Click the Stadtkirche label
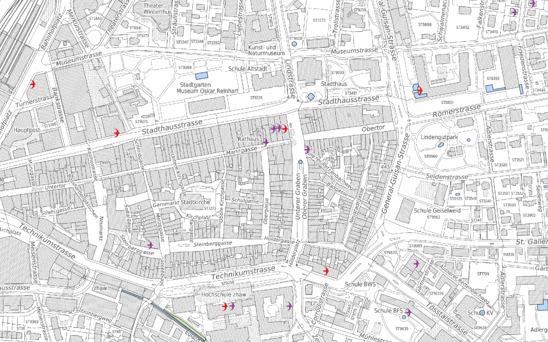This screenshot has height=342, width=548. coord(192,202)
